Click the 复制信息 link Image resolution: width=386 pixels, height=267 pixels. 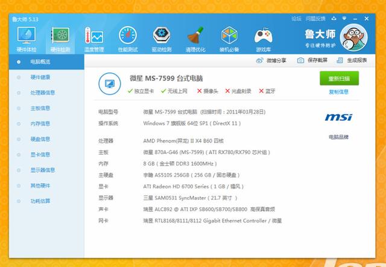[339, 92]
